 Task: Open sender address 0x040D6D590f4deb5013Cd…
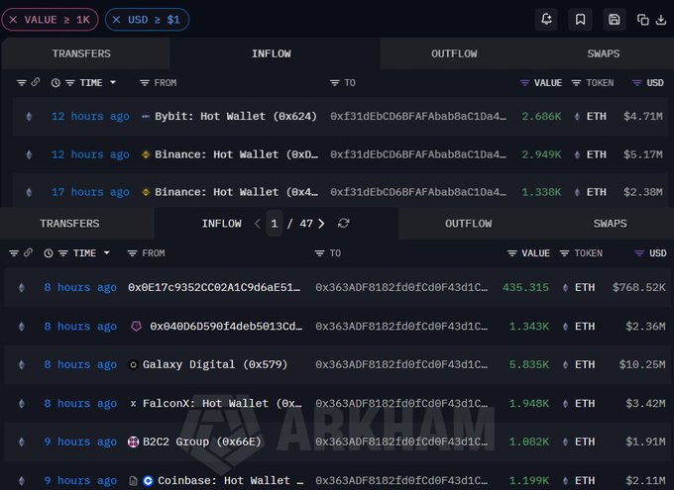[226, 327]
